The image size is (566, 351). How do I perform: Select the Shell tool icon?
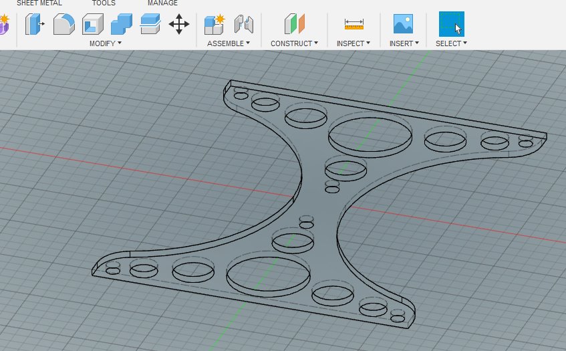tap(93, 24)
